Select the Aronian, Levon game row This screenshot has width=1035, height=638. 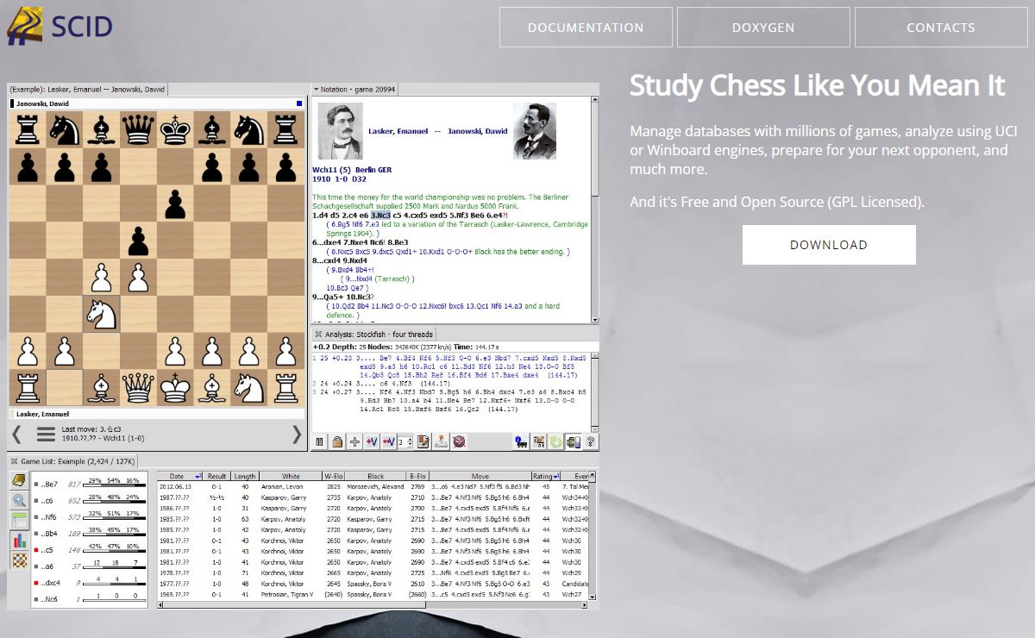373,486
